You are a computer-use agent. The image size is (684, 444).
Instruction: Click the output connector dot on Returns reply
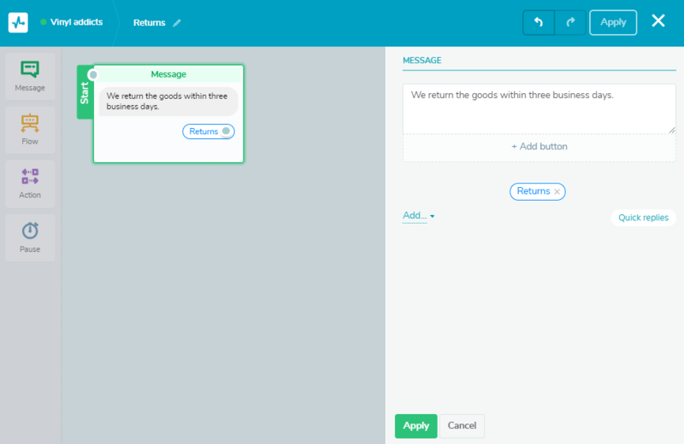226,131
